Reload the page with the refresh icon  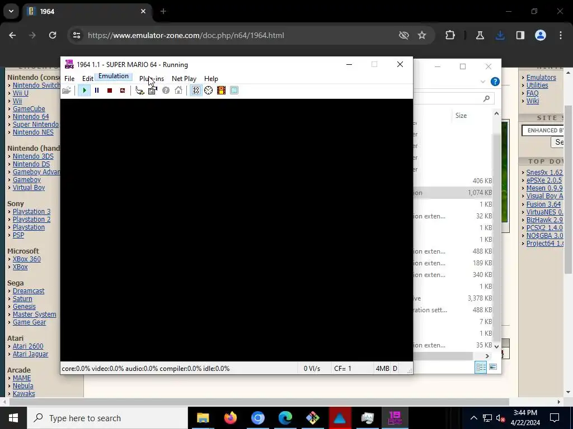[x=53, y=35]
